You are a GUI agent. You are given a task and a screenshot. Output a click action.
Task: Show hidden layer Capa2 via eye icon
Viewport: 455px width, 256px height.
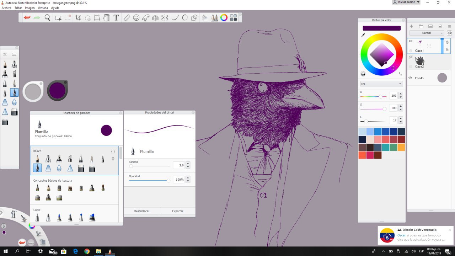(411, 57)
